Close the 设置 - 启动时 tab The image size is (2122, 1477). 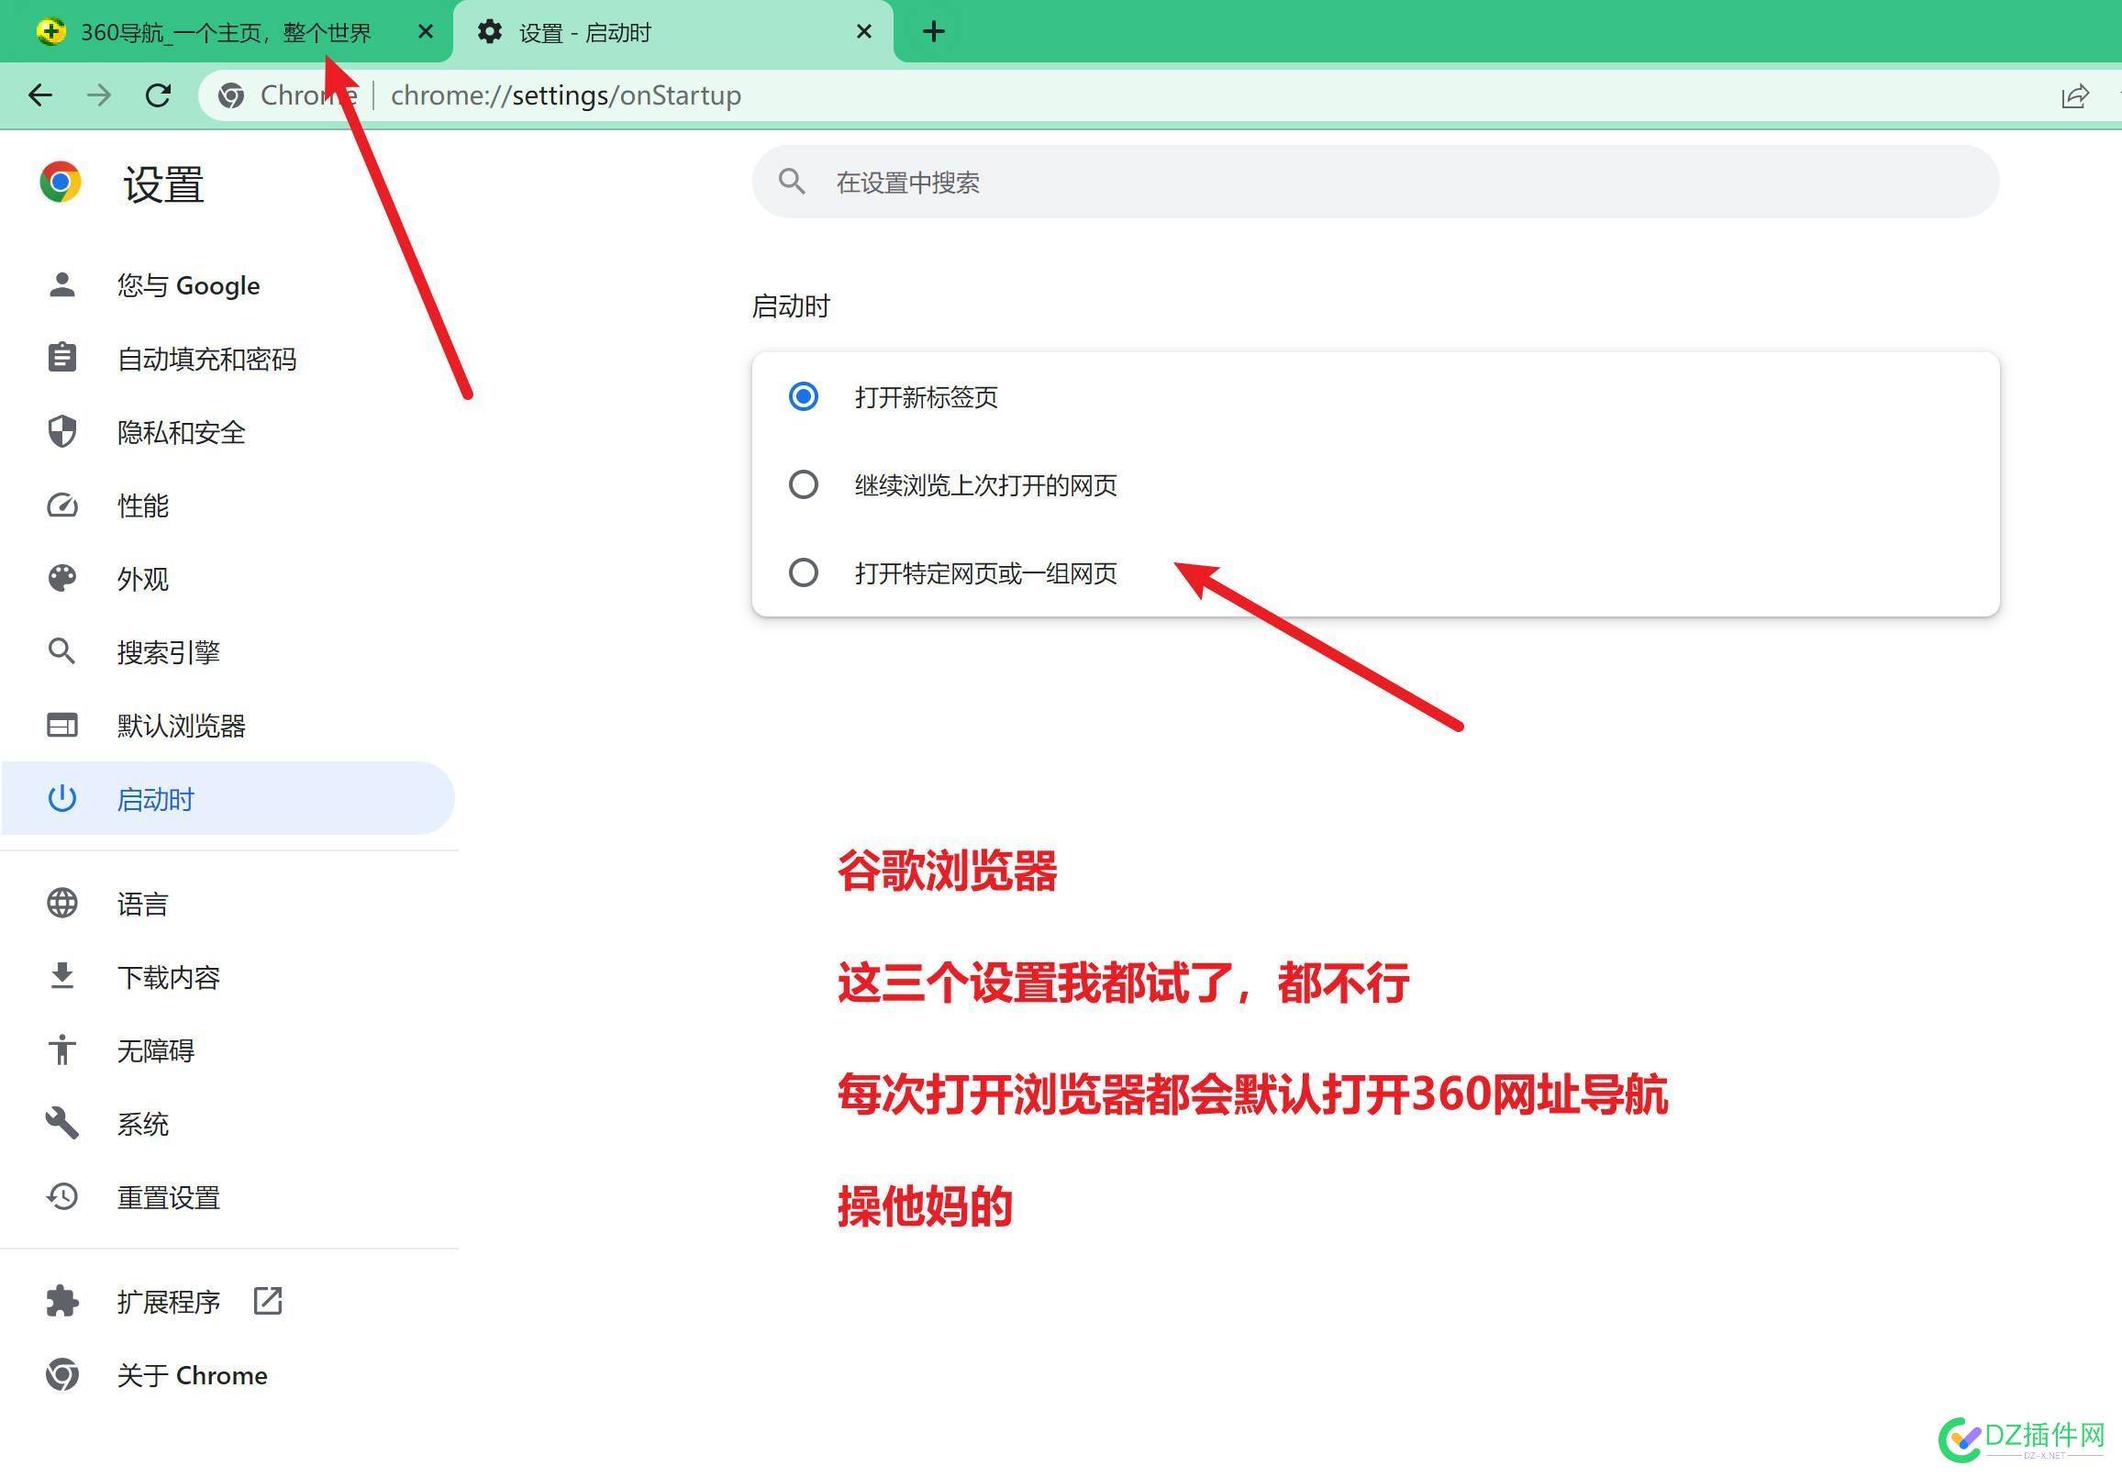[x=864, y=32]
